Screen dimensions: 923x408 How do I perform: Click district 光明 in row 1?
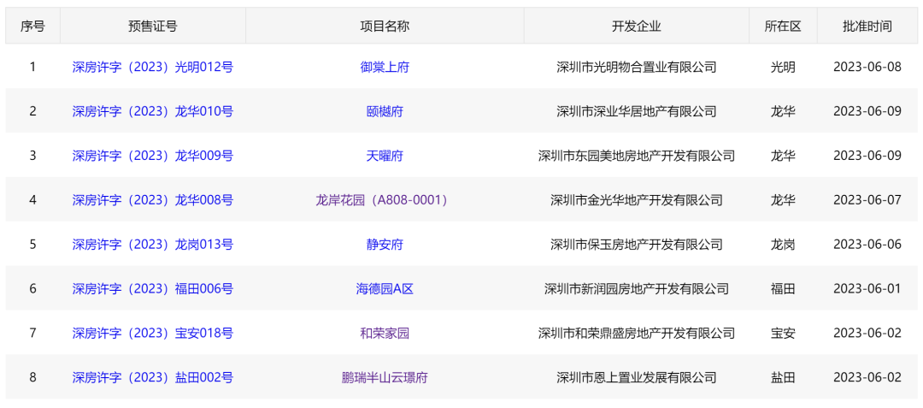click(x=783, y=67)
